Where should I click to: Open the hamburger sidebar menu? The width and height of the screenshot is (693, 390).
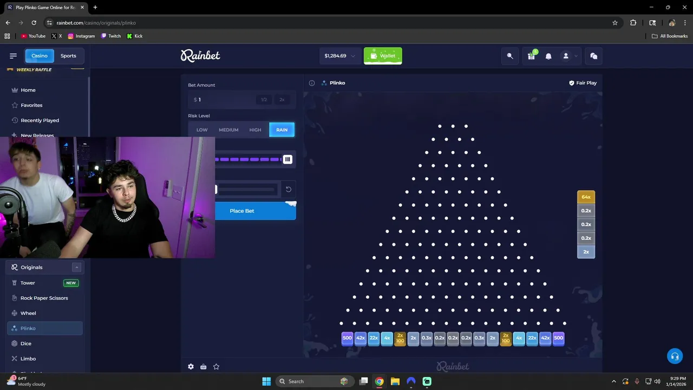[x=13, y=56]
